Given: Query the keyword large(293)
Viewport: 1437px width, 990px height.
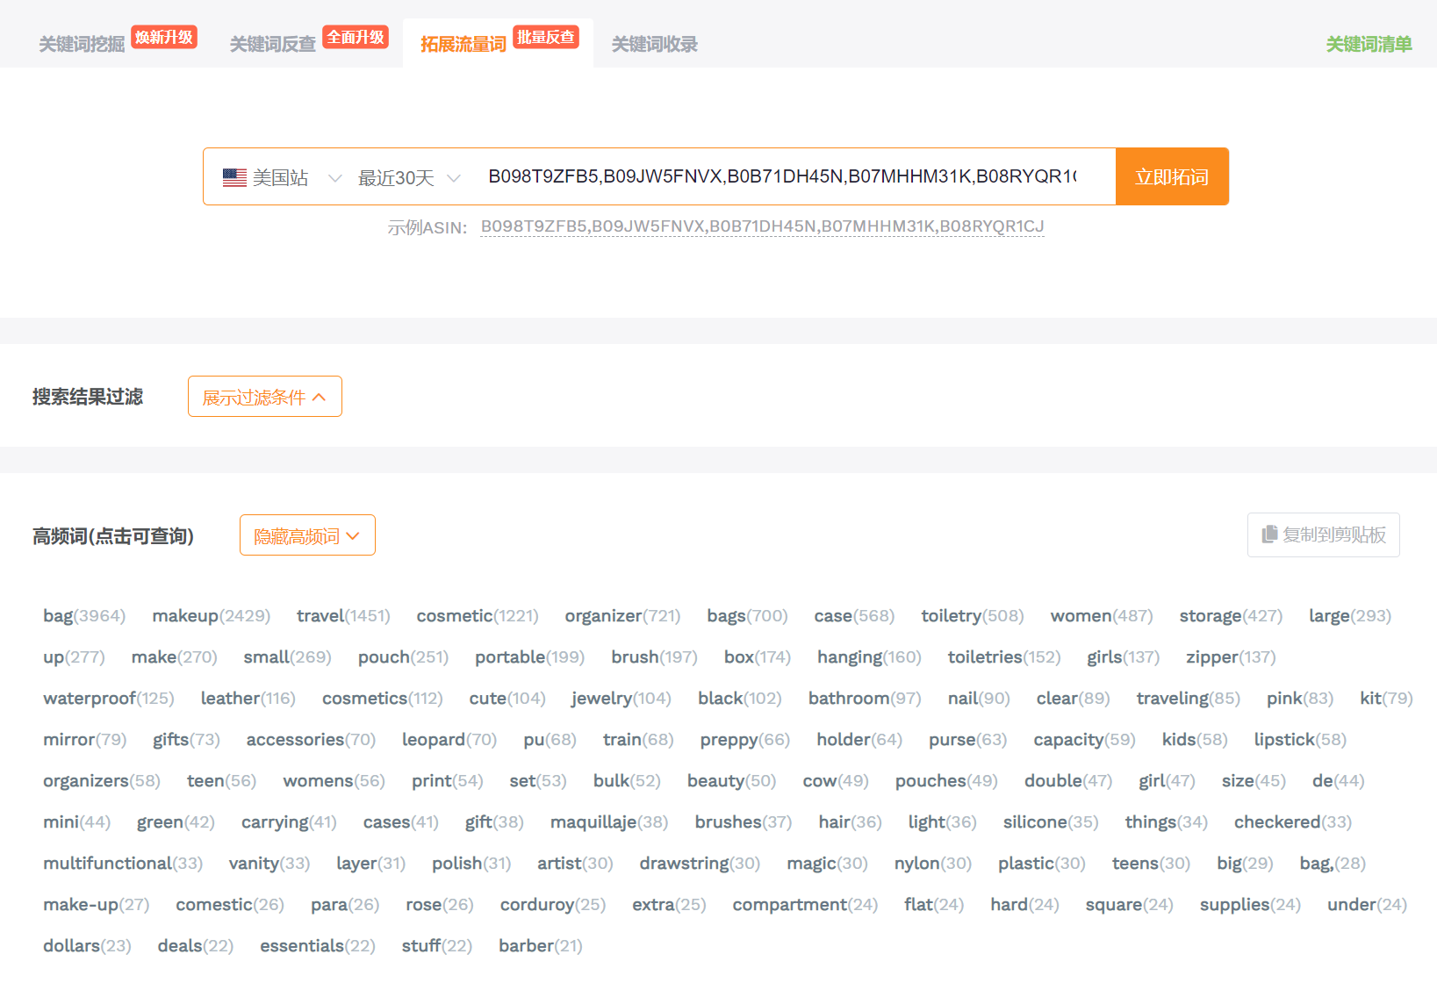Looking at the screenshot, I should tap(1350, 616).
